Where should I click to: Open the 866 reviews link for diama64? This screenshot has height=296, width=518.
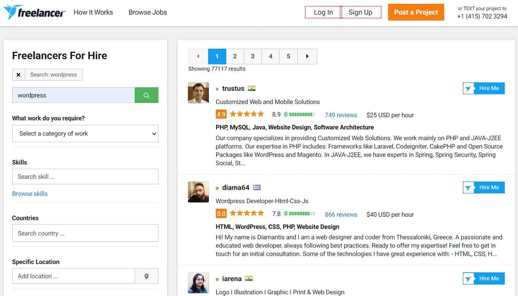pos(341,214)
